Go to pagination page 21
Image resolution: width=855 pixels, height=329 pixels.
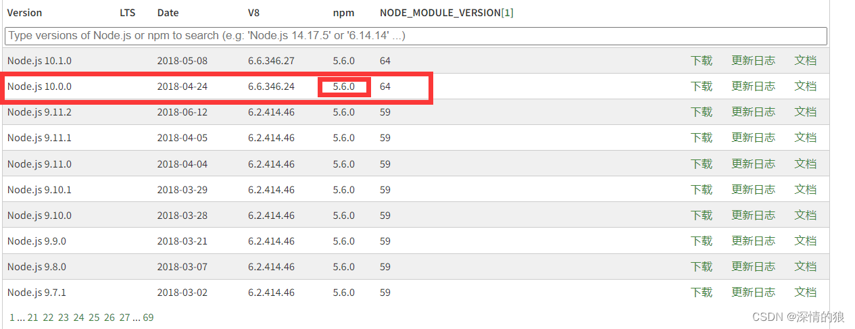pos(32,318)
